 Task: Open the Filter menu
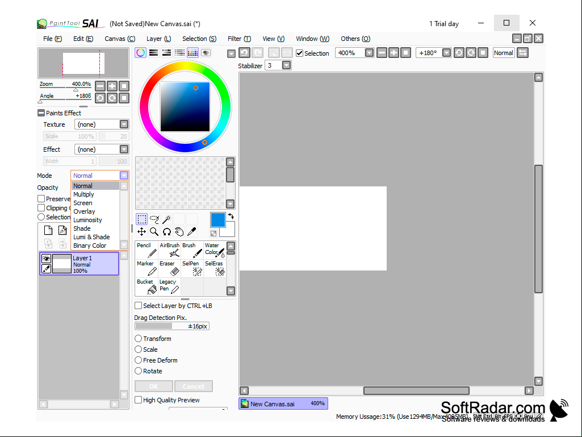(x=240, y=39)
